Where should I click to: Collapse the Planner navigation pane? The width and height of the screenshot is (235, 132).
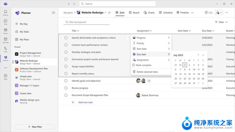(x=54, y=13)
